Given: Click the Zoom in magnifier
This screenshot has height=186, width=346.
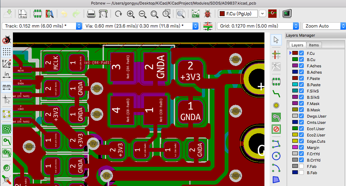Looking at the screenshot, I should pos(131,14).
